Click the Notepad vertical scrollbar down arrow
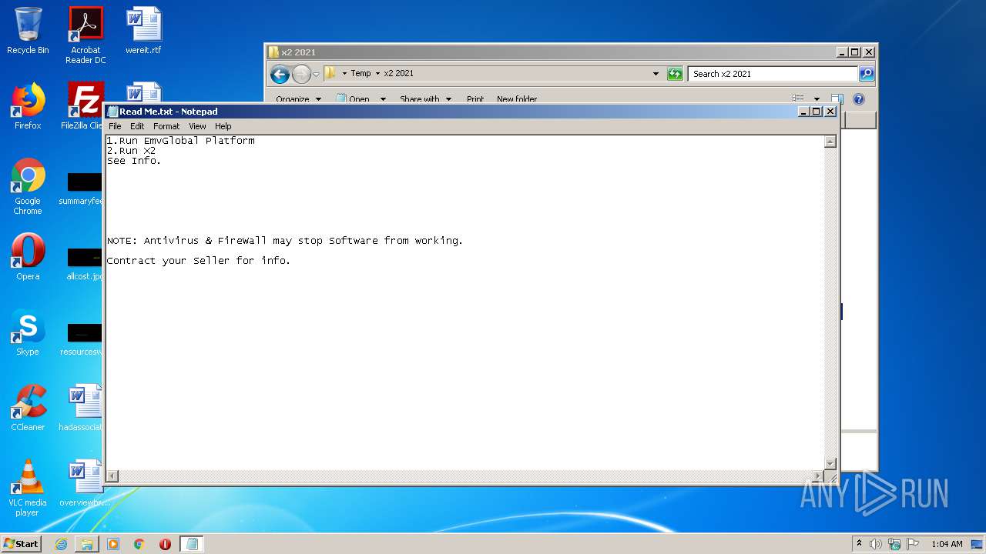986x554 pixels. coord(830,463)
